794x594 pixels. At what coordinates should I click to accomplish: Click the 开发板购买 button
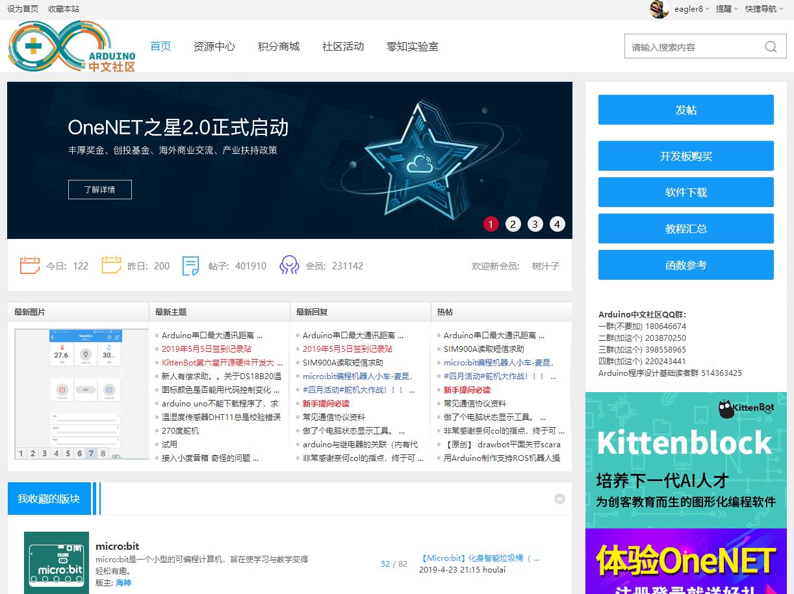point(686,156)
